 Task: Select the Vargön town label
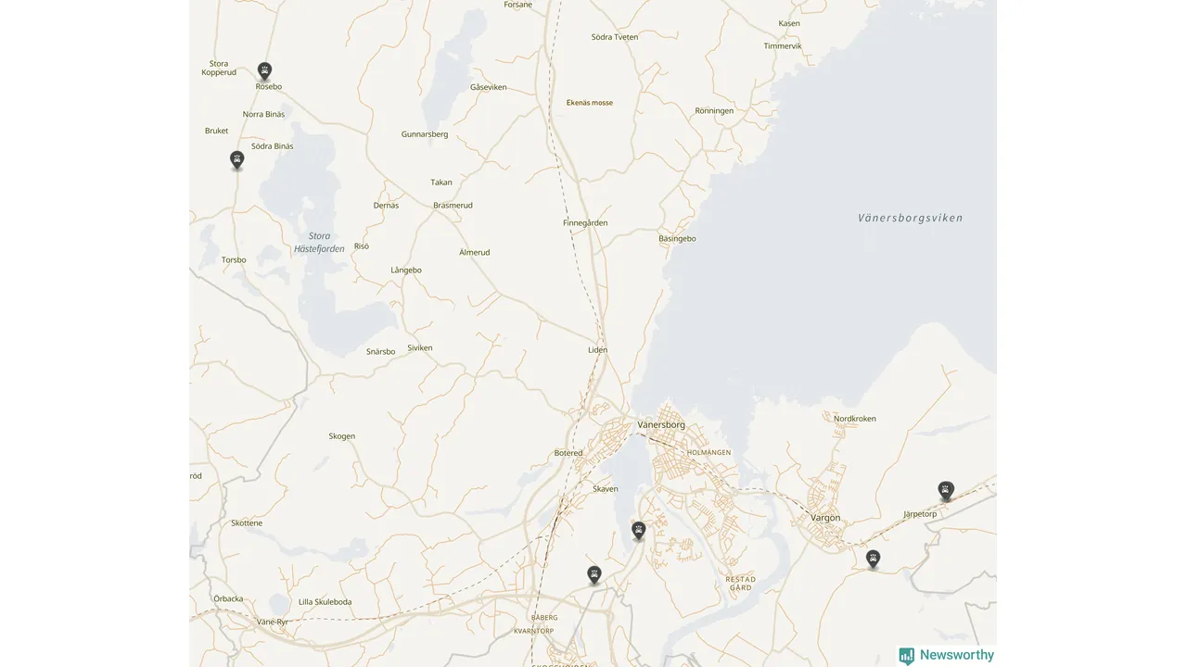(825, 518)
